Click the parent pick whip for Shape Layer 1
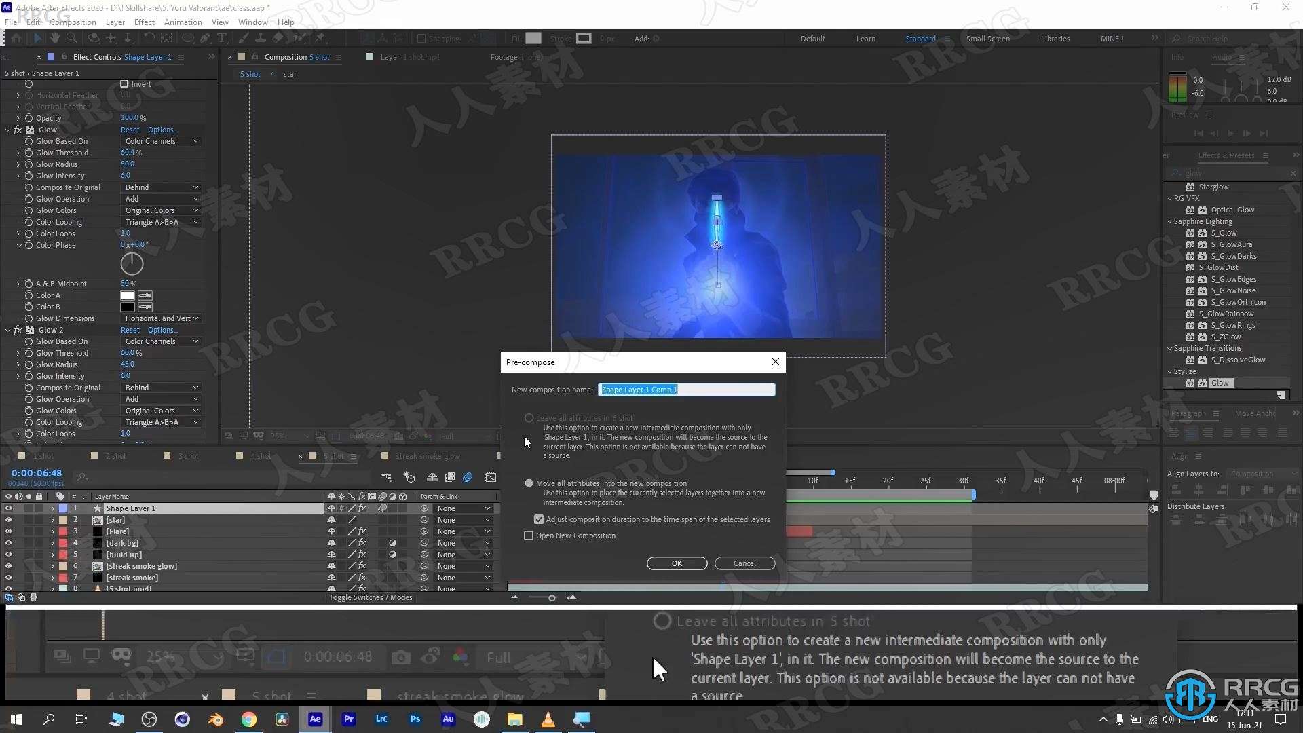The width and height of the screenshot is (1303, 733). pos(424,508)
